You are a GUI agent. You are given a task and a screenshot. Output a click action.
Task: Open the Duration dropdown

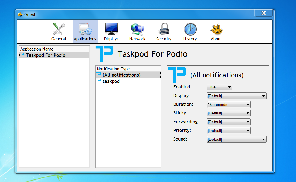point(228,104)
